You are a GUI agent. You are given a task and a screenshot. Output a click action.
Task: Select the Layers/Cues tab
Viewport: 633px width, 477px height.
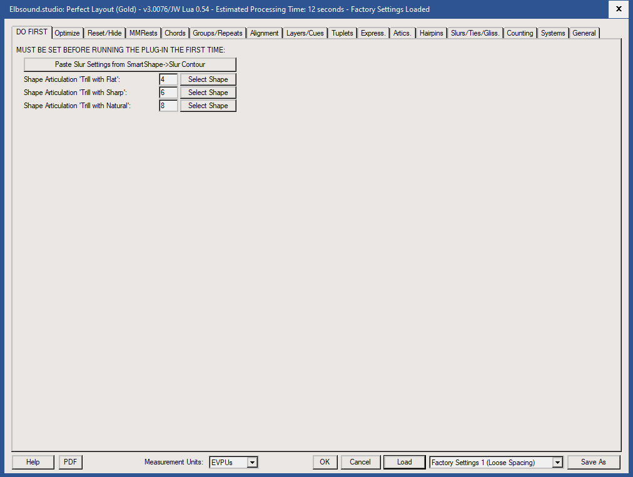point(305,33)
